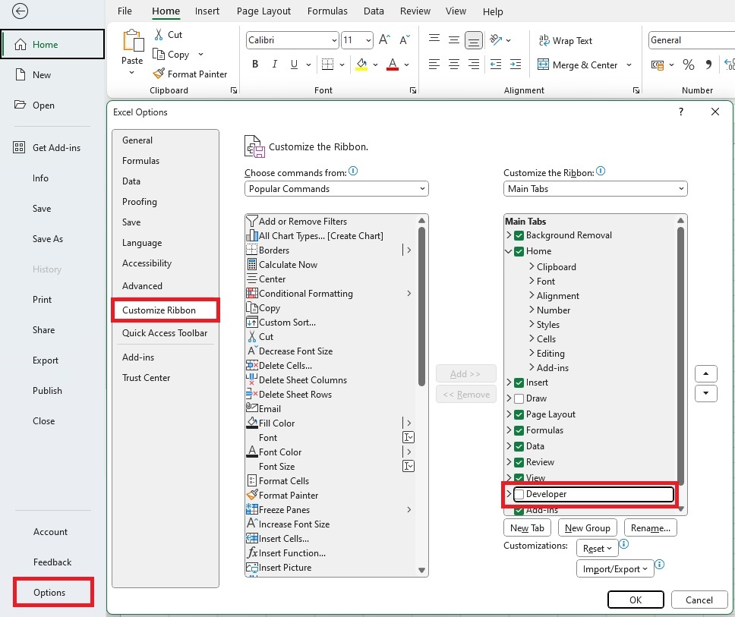
Task: Click the Format Painter brush icon
Action: (x=159, y=74)
